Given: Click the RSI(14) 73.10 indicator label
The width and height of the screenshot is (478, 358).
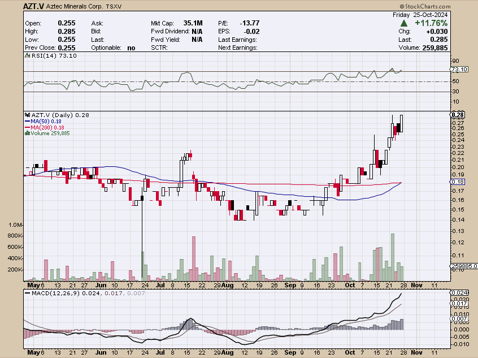Looking at the screenshot, I should (54, 55).
